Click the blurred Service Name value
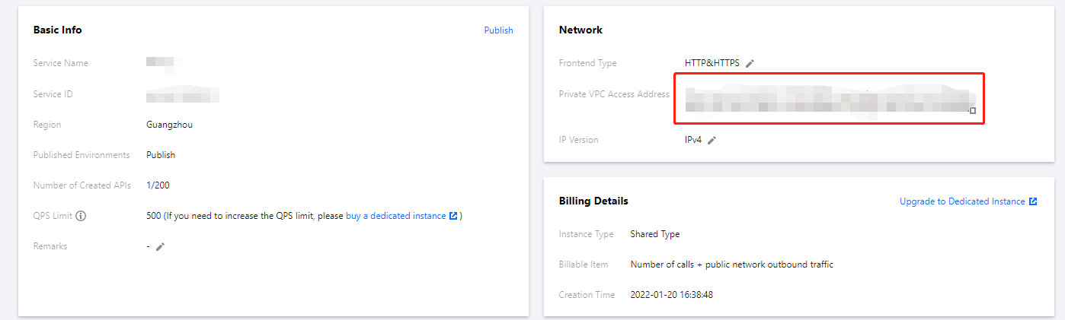1065x320 pixels. (159, 62)
